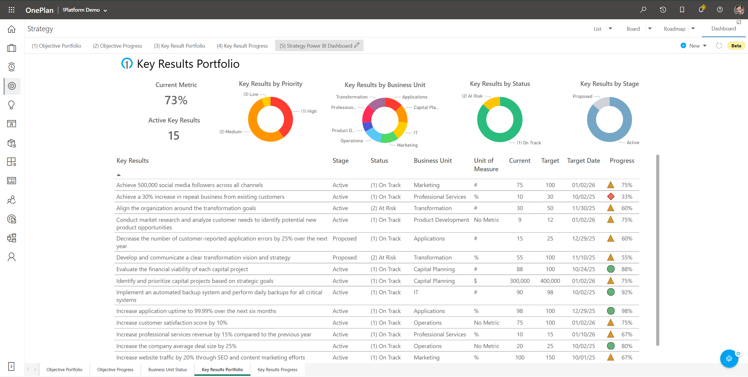Open analytics pie document sidebar icon
Screen dimensions: 748x377
coord(11,219)
